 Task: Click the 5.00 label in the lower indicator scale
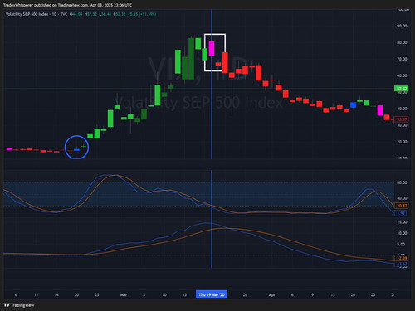tap(402, 244)
